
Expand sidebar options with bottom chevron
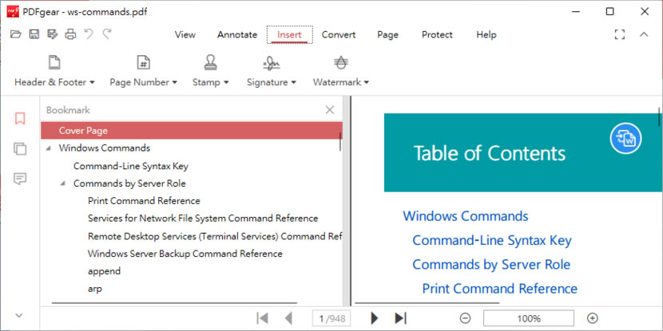click(x=19, y=315)
